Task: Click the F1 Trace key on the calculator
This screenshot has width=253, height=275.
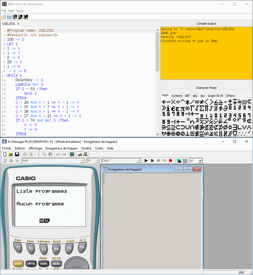Action: [18, 247]
